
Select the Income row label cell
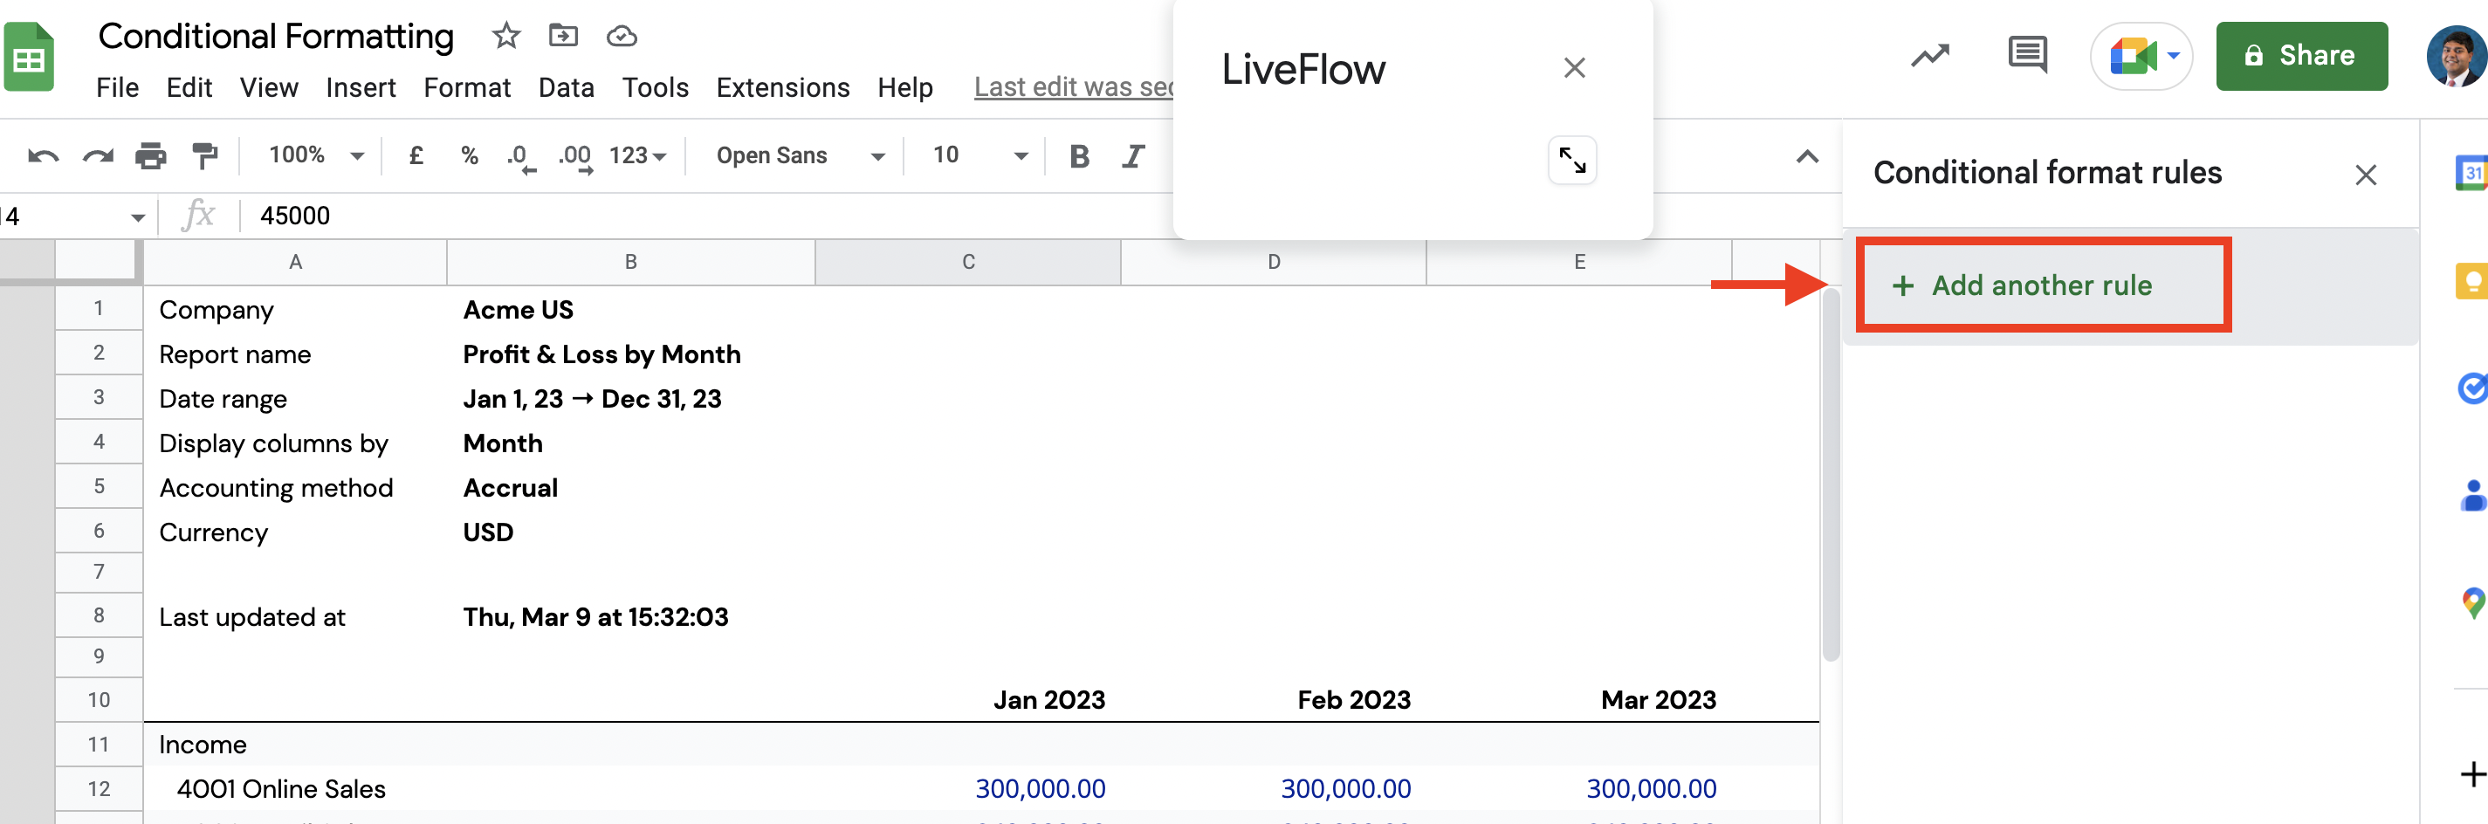tap(296, 744)
